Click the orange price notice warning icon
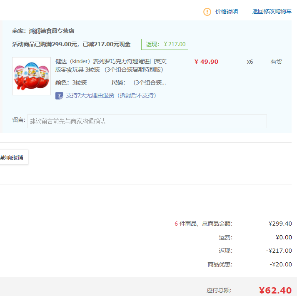The height and width of the screenshot is (296, 297). [x=207, y=12]
